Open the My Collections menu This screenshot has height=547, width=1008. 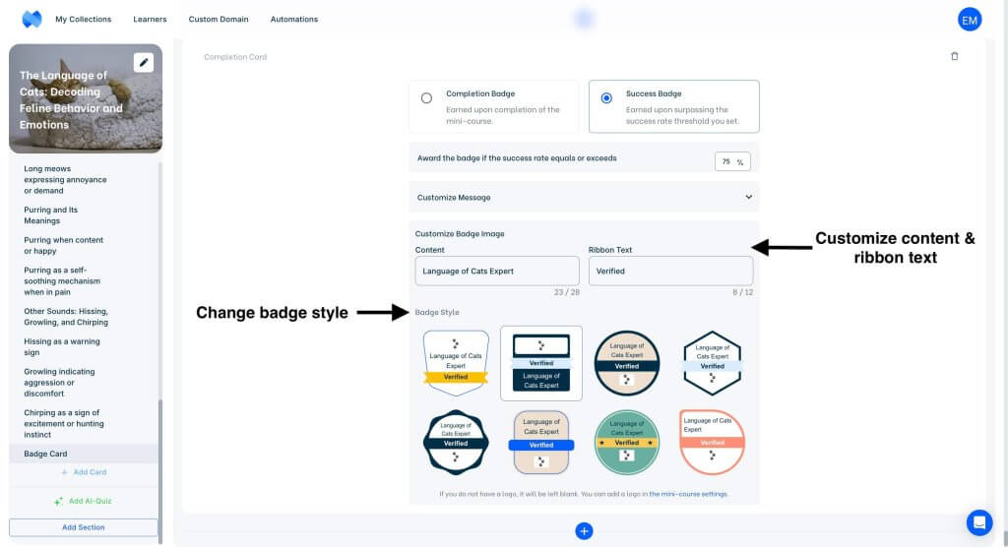[83, 19]
